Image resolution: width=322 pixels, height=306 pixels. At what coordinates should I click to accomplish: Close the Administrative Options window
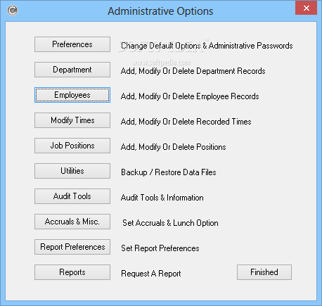(306, 8)
